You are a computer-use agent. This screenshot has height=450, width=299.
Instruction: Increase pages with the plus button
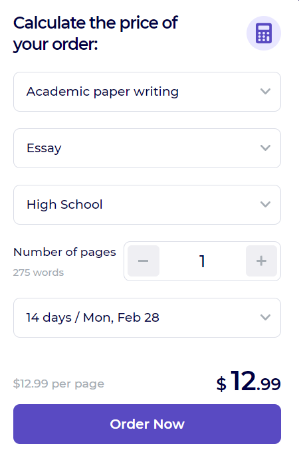point(261,261)
